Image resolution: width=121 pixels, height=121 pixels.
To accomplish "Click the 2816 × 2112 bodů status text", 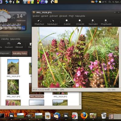I will 41,90.
